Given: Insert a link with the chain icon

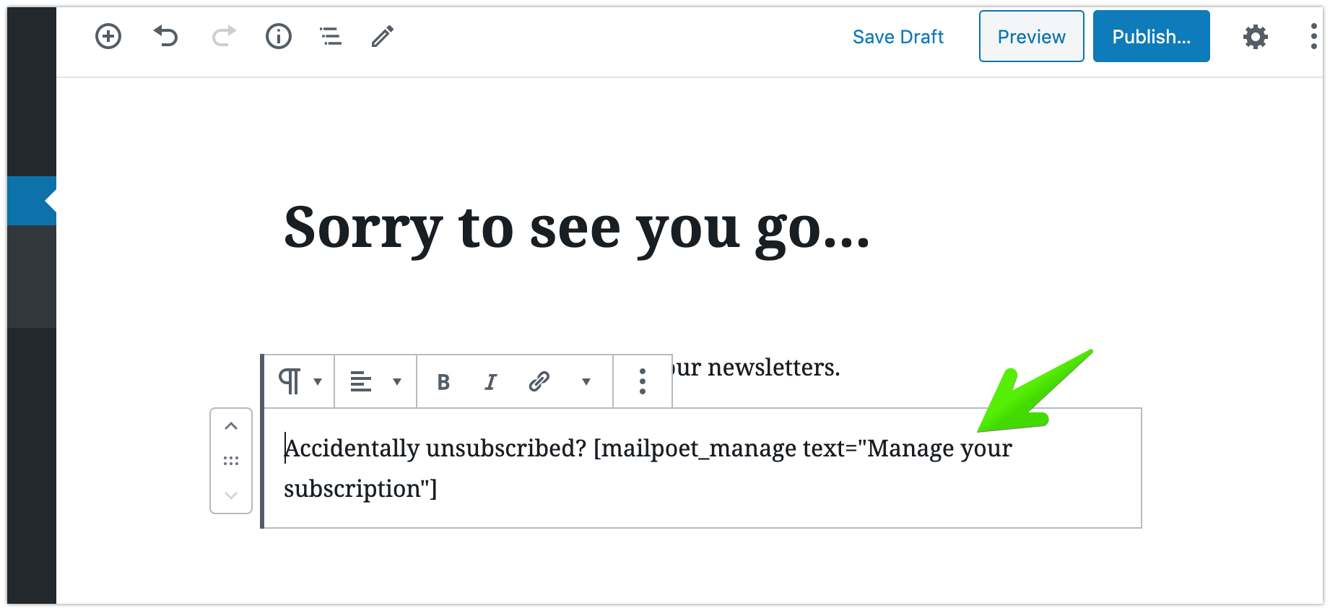Looking at the screenshot, I should tap(539, 381).
